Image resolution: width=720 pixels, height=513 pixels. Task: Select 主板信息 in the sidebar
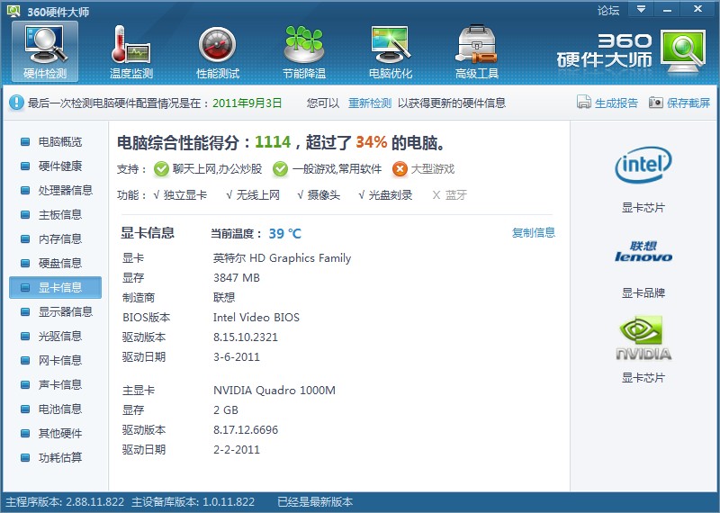point(55,214)
